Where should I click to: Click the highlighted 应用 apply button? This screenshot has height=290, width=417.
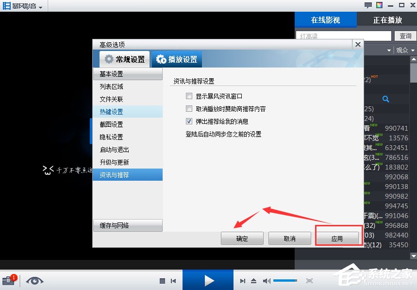pos(338,238)
